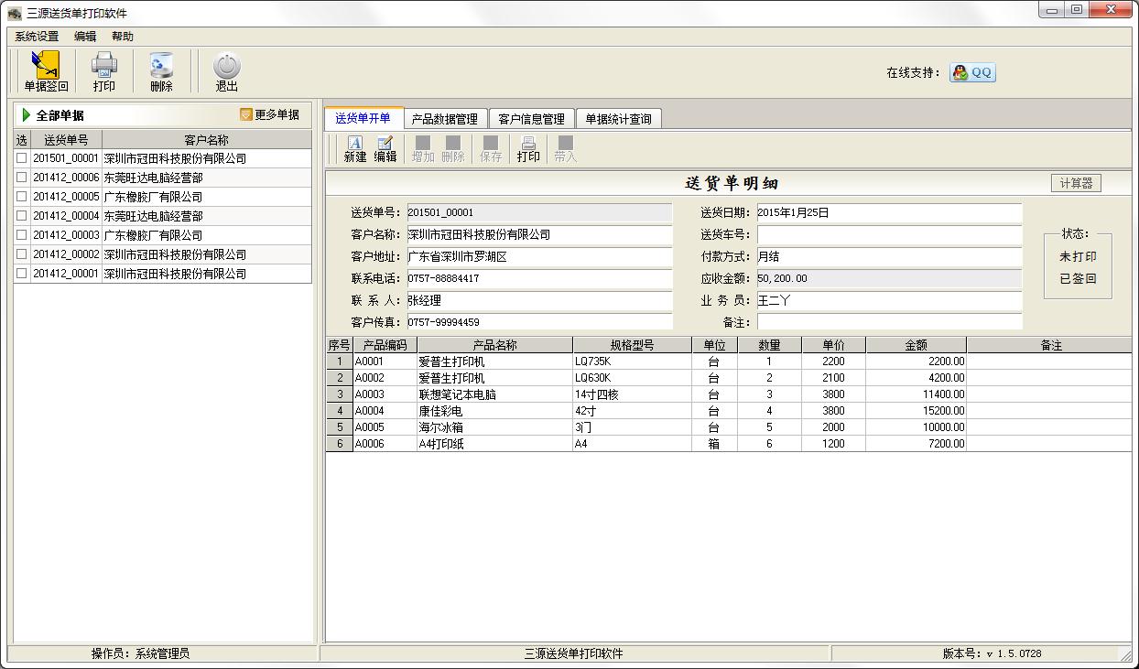
Task: Click the 客户传真 input field
Action: point(539,322)
